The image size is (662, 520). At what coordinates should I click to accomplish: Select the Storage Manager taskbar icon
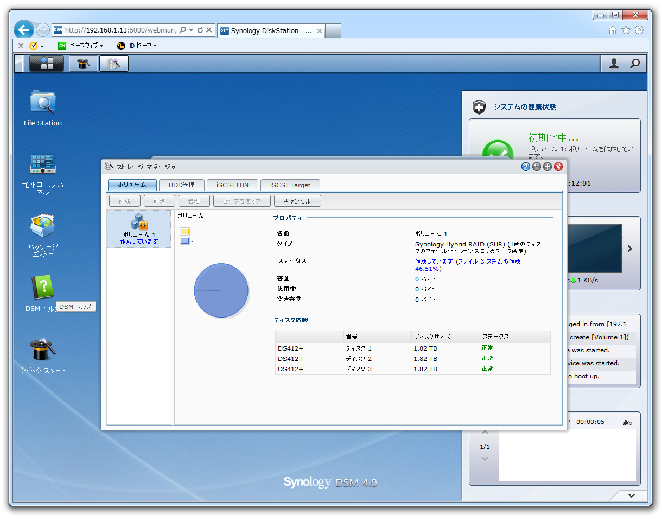coord(114,64)
